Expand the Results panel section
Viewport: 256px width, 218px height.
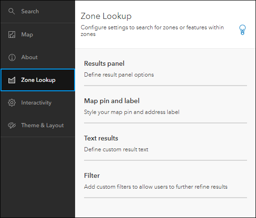165,69
